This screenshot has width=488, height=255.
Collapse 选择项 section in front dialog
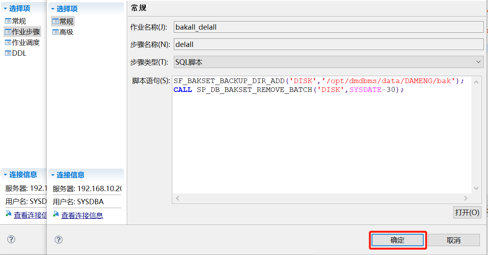(x=52, y=8)
